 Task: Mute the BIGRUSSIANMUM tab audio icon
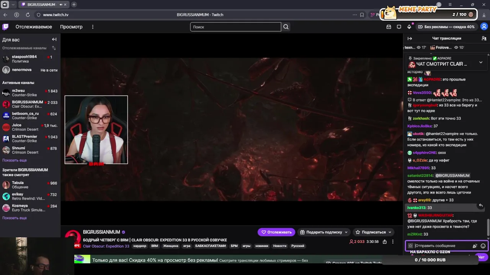(61, 5)
